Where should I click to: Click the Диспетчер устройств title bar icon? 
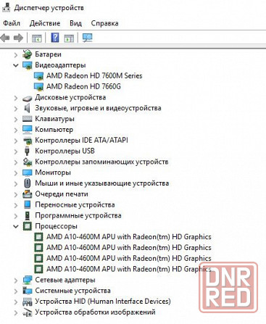coord(6,7)
